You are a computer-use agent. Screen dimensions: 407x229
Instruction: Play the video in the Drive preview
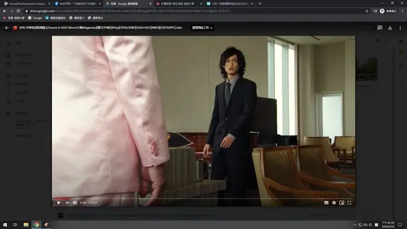(59, 202)
